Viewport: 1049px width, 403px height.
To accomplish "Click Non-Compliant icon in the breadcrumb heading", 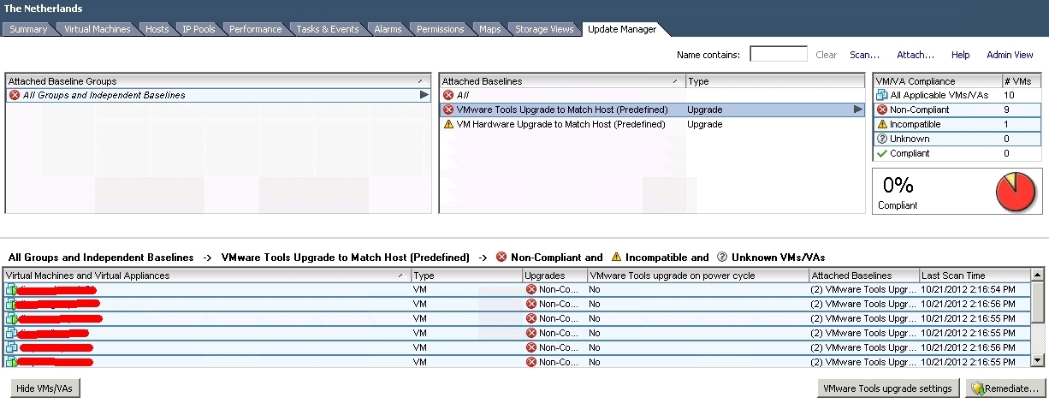I will (501, 257).
